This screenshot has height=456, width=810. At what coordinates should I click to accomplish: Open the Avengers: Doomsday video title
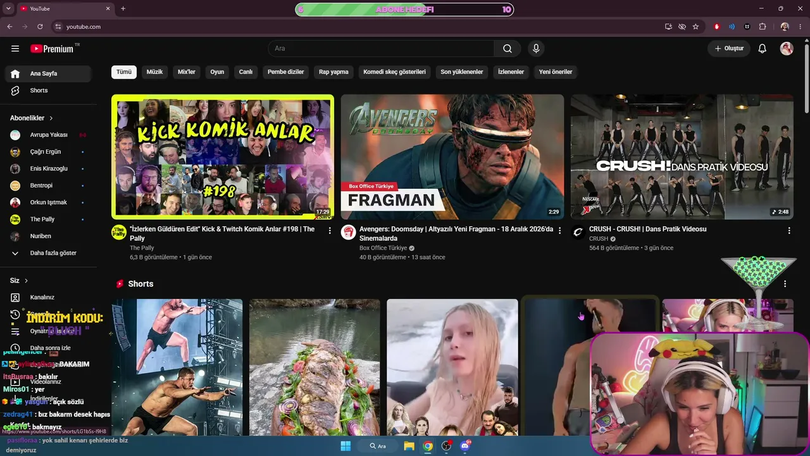click(456, 234)
